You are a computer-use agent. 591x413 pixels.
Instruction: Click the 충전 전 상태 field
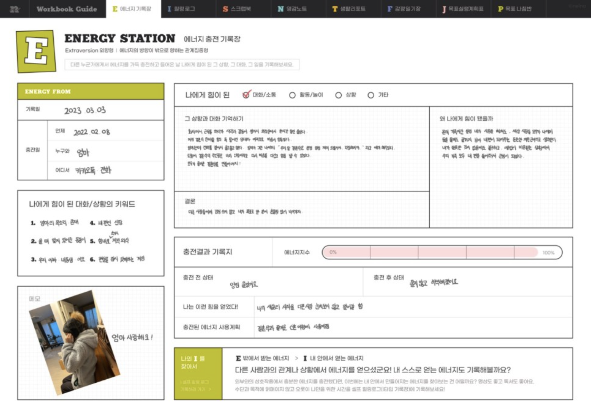pos(268,282)
